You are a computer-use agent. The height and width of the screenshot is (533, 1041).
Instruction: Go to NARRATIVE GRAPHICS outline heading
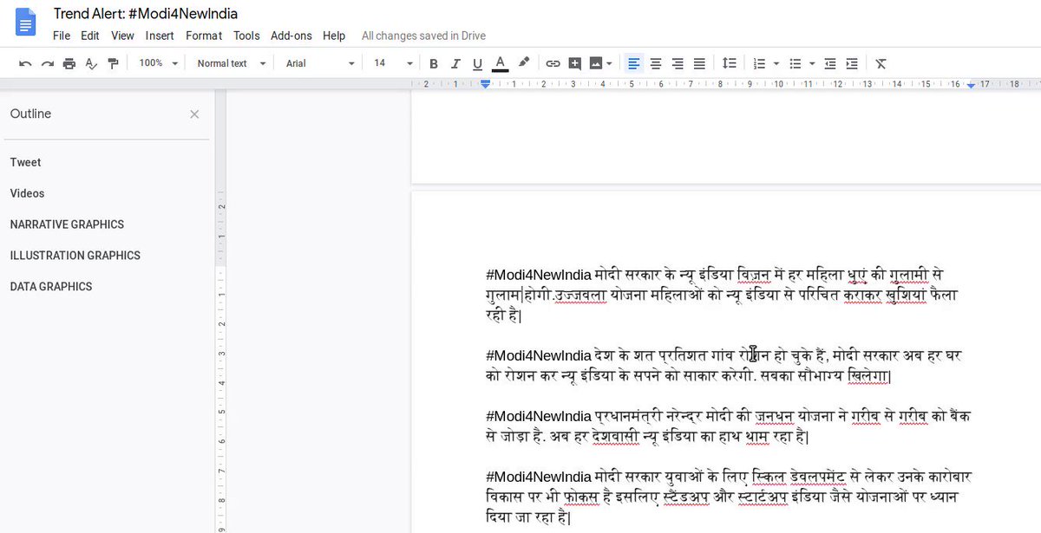coord(67,224)
